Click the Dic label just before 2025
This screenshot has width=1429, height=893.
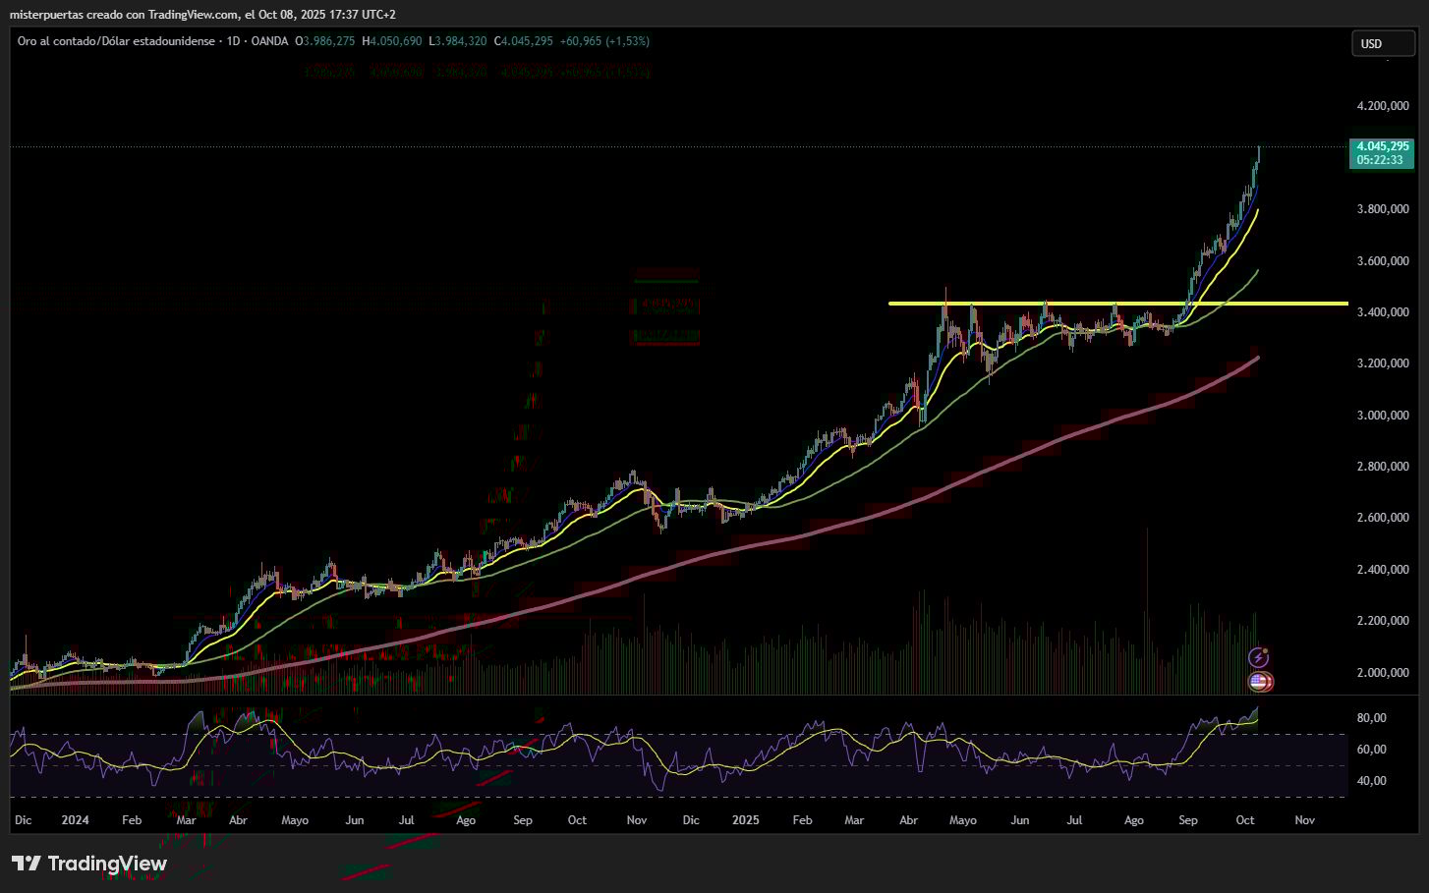(x=691, y=820)
